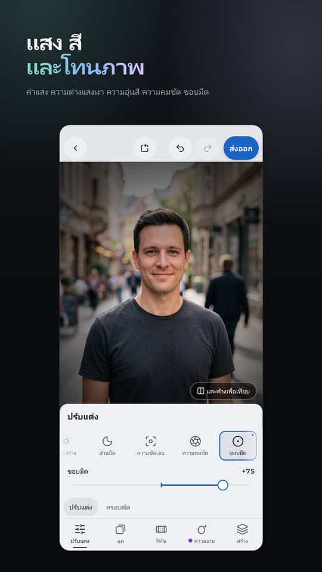Open the รีทัช retouch tab
Viewport: 322px width, 572px height.
pos(161,534)
